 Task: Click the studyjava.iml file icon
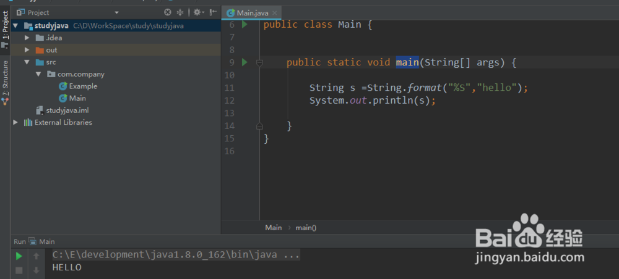40,110
